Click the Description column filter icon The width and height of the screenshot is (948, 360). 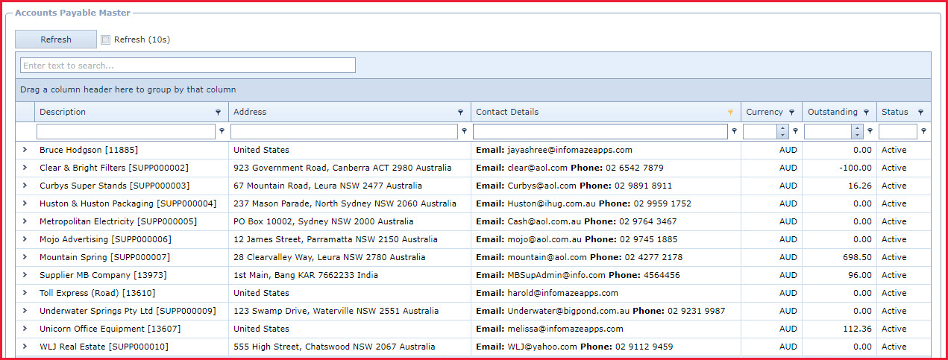click(x=219, y=113)
